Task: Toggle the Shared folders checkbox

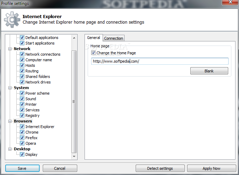Action: point(22,77)
